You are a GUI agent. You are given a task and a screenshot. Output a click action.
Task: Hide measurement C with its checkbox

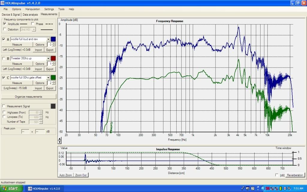coord(4,78)
